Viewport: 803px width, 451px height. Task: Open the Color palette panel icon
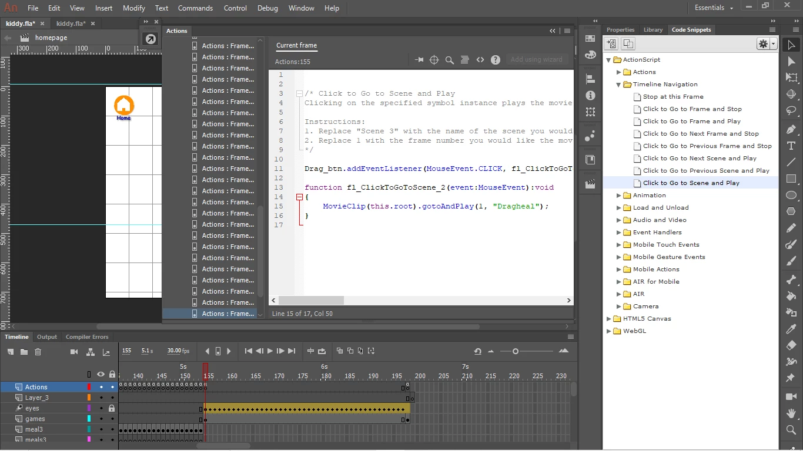coord(590,54)
